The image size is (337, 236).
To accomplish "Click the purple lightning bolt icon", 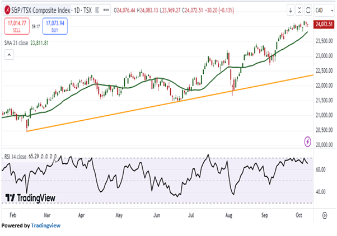I will click(x=307, y=139).
